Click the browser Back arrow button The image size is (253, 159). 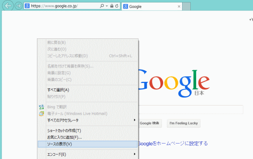pyautogui.click(x=7, y=6)
